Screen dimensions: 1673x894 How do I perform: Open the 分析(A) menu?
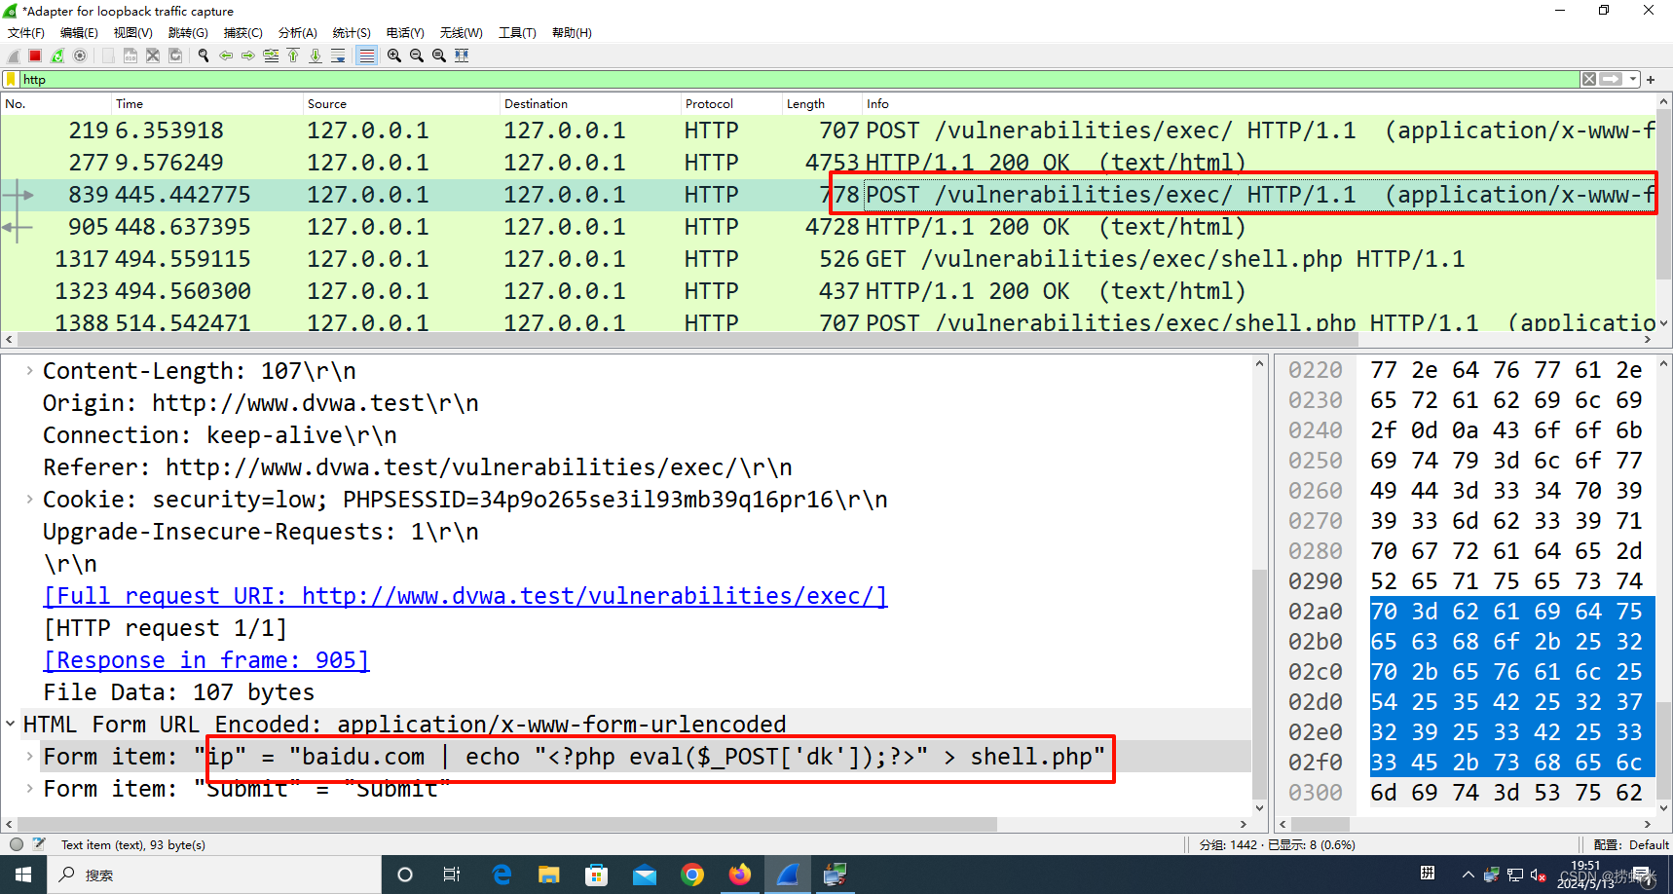tap(298, 32)
